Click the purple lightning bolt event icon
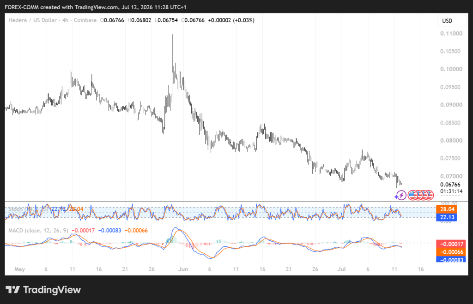Viewport: 473px width, 304px height. (401, 195)
